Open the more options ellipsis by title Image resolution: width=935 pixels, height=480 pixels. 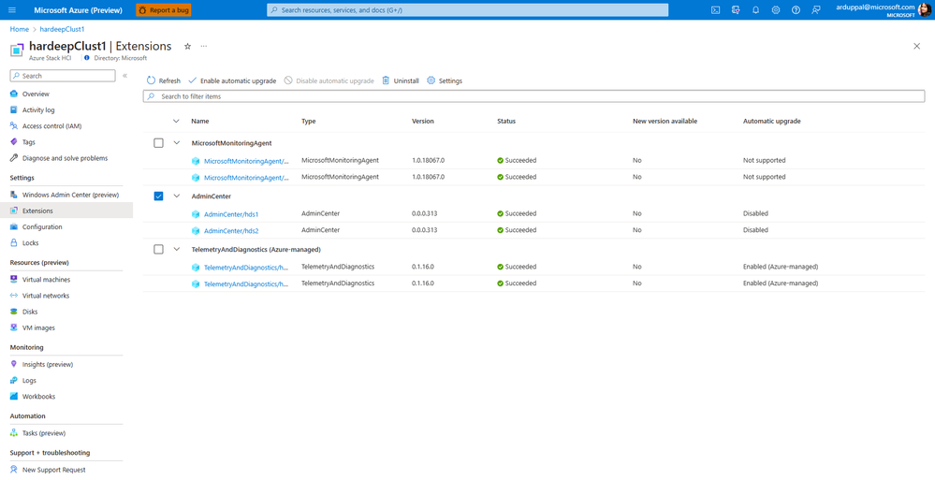[204, 46]
